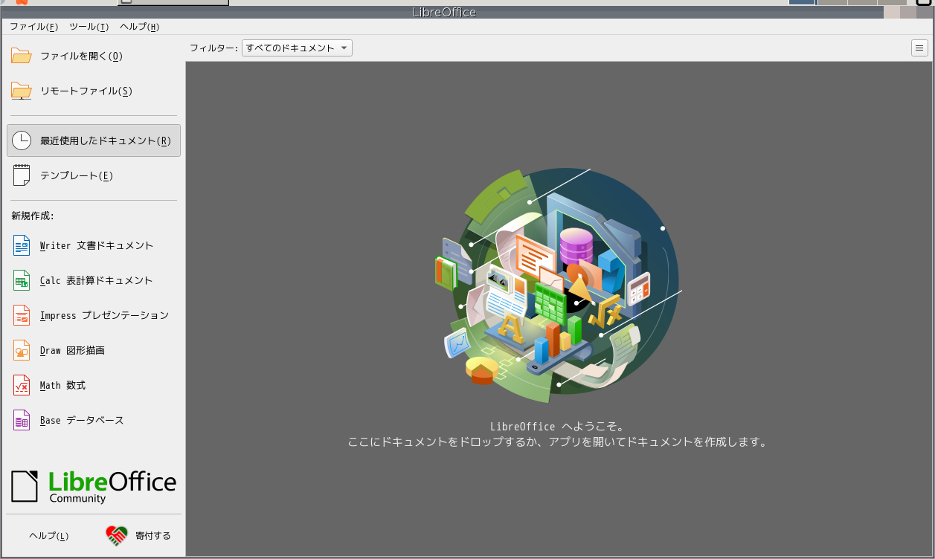Click the LibreOffice Community logo
Viewport: 935px width, 559px height.
pos(93,487)
